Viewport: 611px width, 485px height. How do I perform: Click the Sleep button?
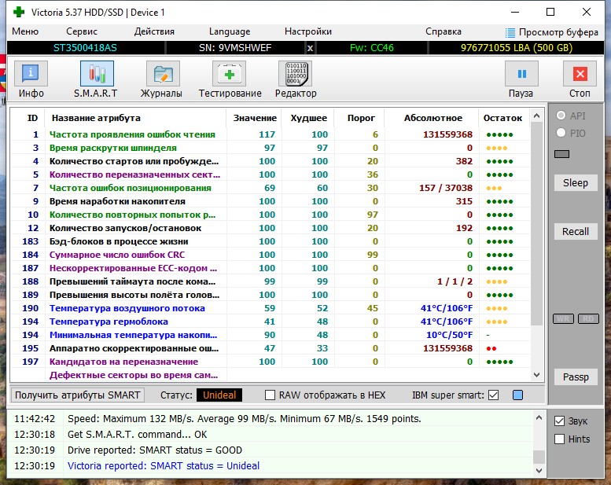576,182
